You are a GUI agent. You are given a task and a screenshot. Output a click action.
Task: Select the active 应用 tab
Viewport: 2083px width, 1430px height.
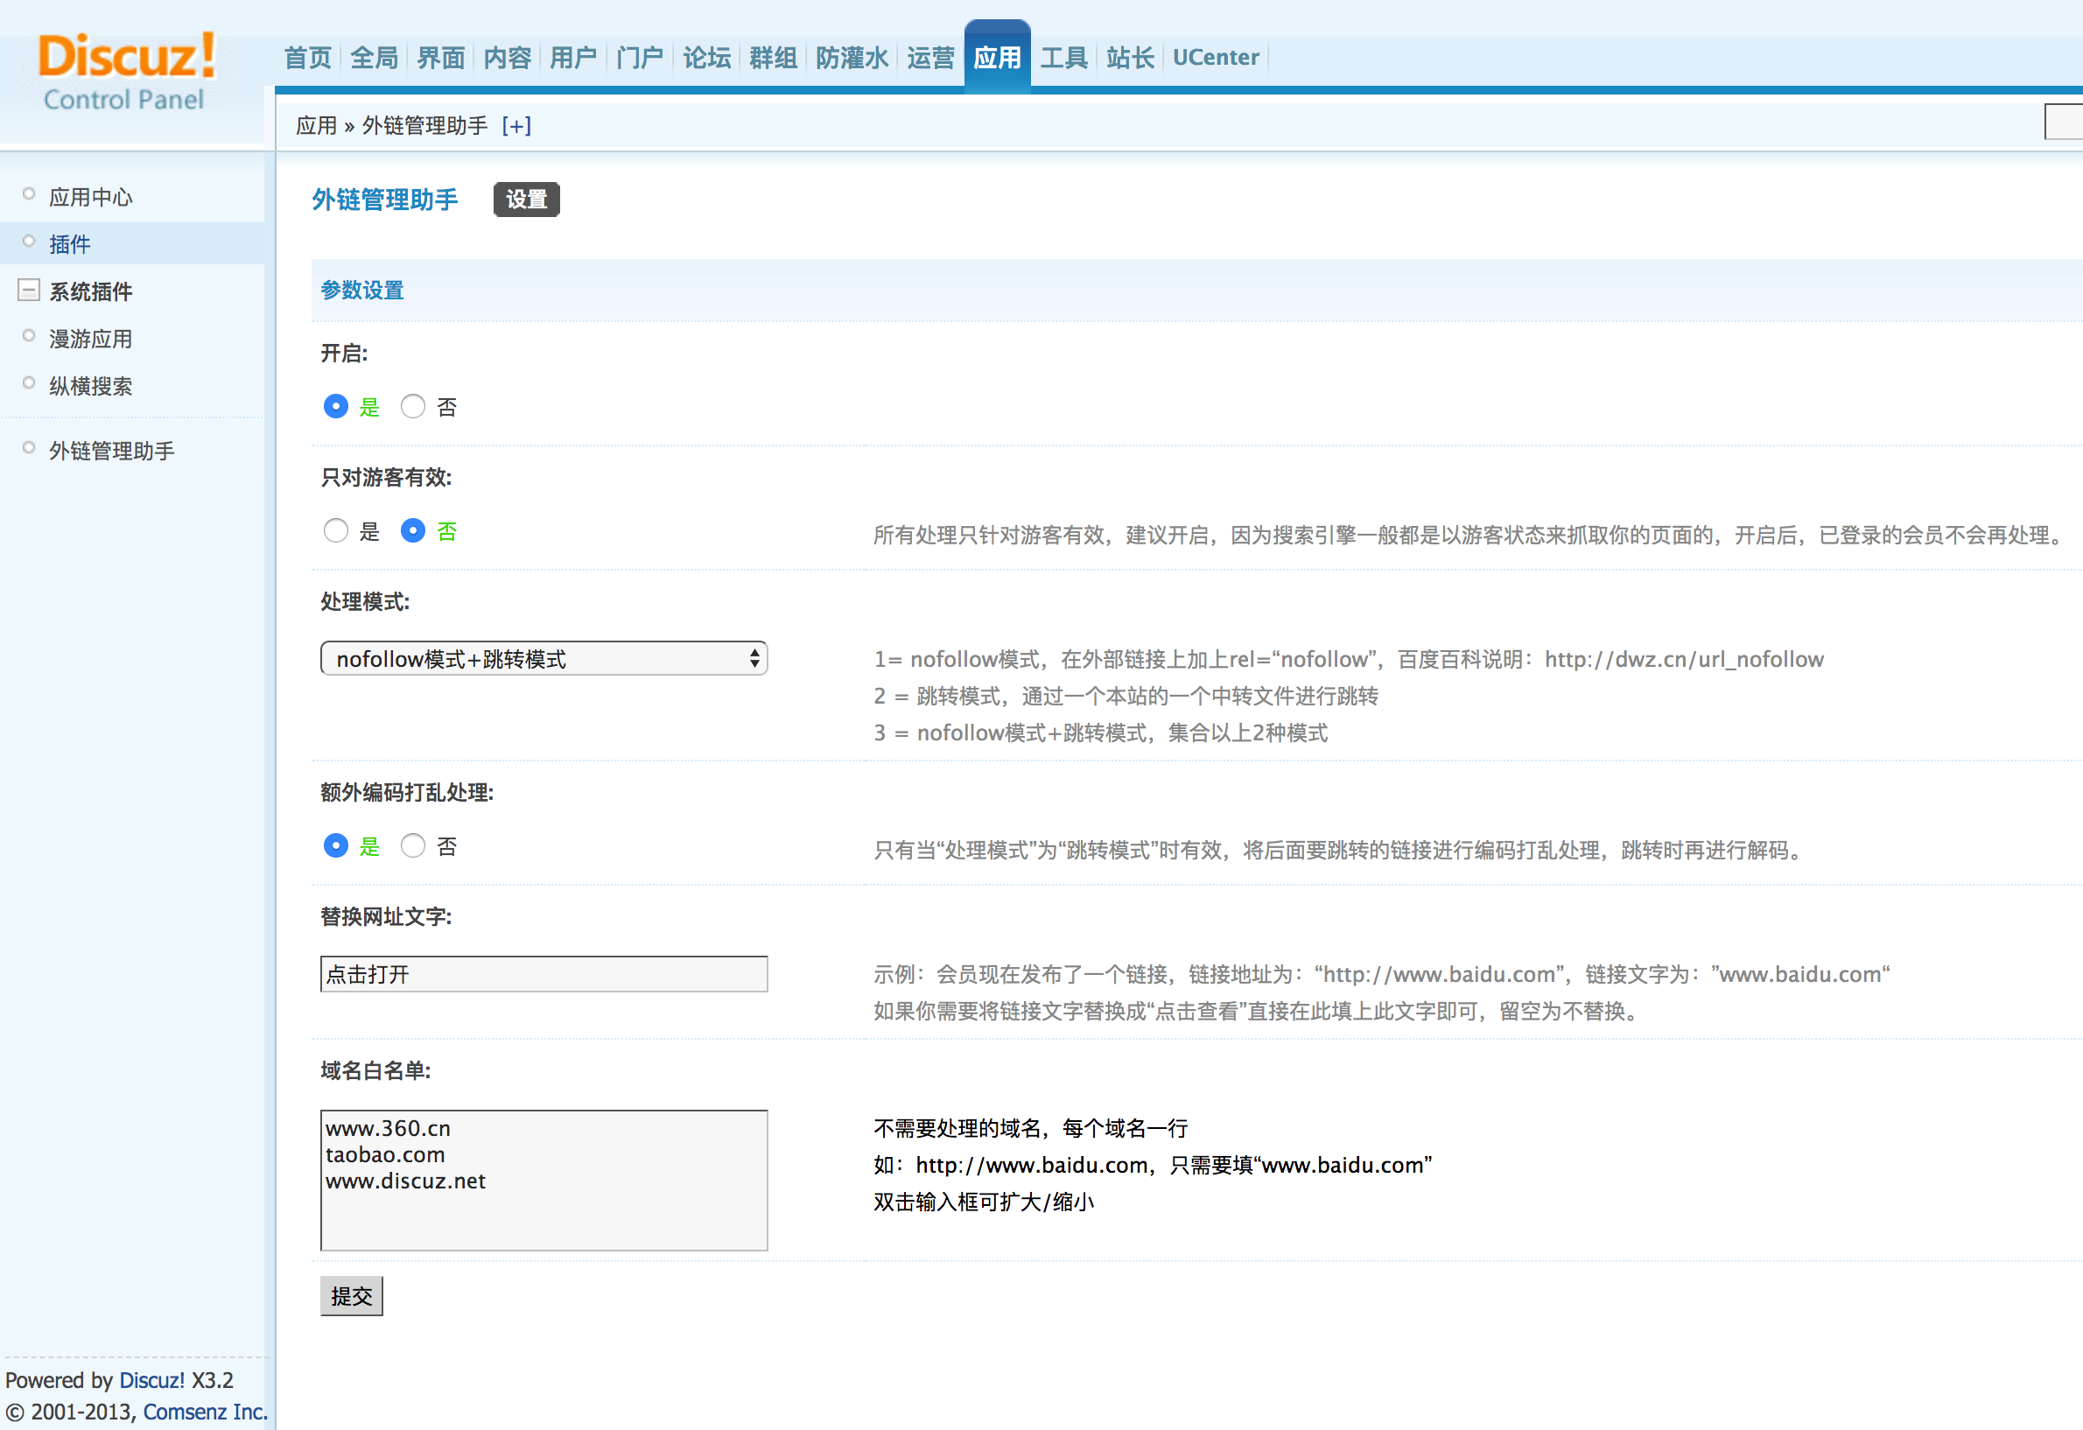(x=997, y=59)
